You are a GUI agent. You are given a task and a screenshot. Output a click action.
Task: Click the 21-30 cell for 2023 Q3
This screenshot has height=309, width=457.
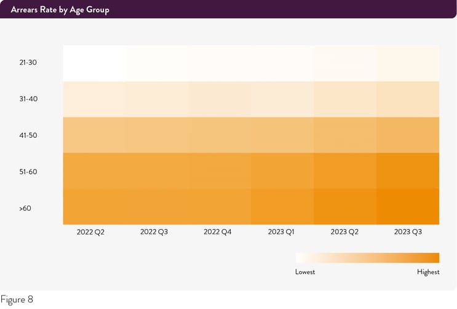(x=408, y=63)
